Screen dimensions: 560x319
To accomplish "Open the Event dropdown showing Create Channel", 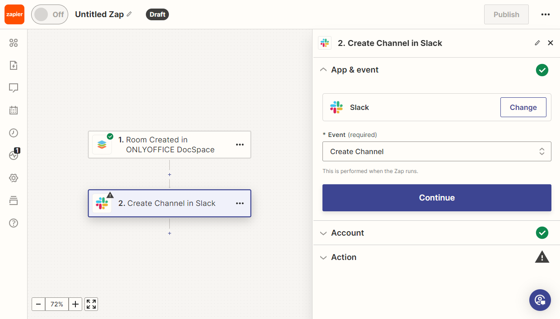I will (x=436, y=151).
